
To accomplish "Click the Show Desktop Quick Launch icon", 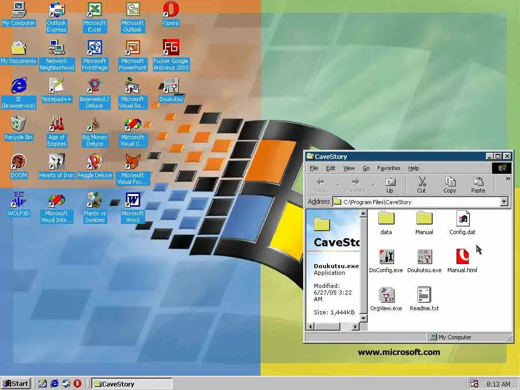I will (x=43, y=384).
